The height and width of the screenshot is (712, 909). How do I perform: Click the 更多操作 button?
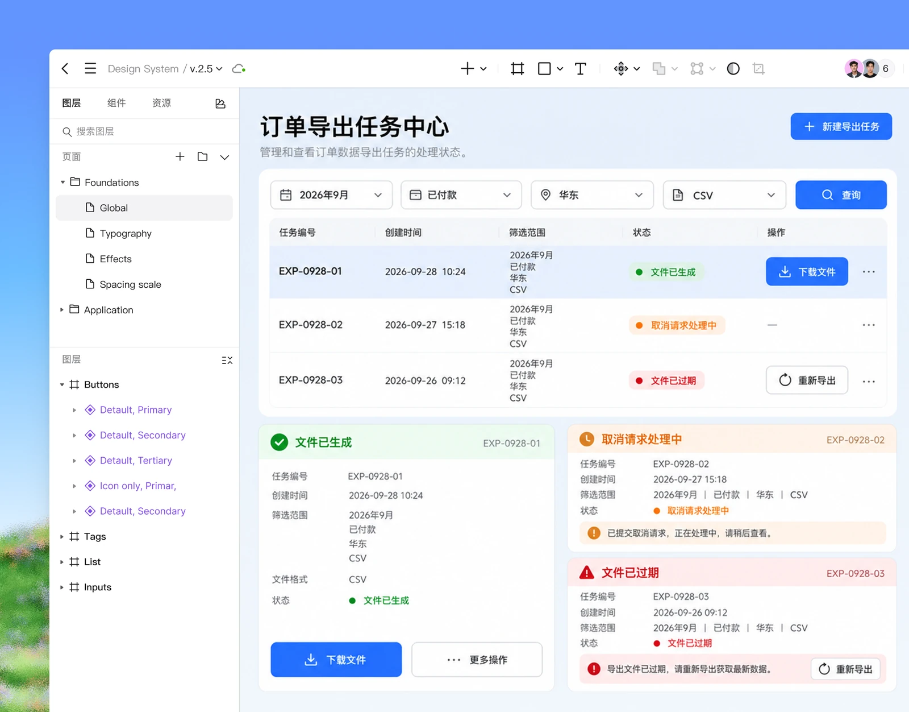coord(477,660)
